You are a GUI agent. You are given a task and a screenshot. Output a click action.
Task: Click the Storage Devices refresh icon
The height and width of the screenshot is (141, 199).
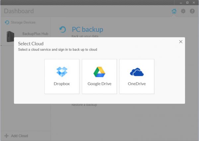click(x=7, y=22)
